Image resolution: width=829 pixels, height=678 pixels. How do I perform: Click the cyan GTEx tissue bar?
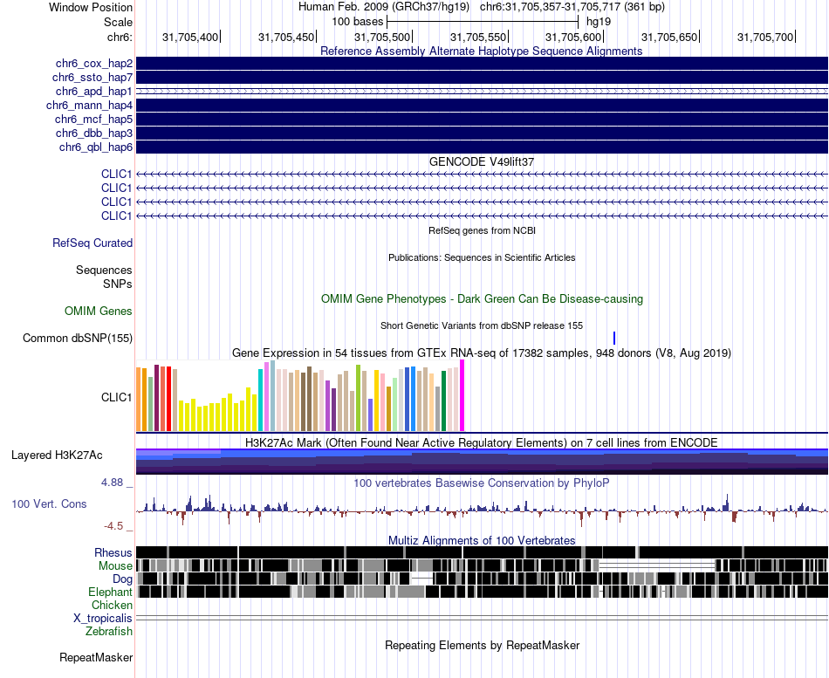point(260,401)
